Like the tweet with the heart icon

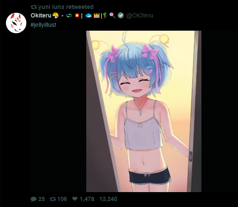[x=75, y=199]
